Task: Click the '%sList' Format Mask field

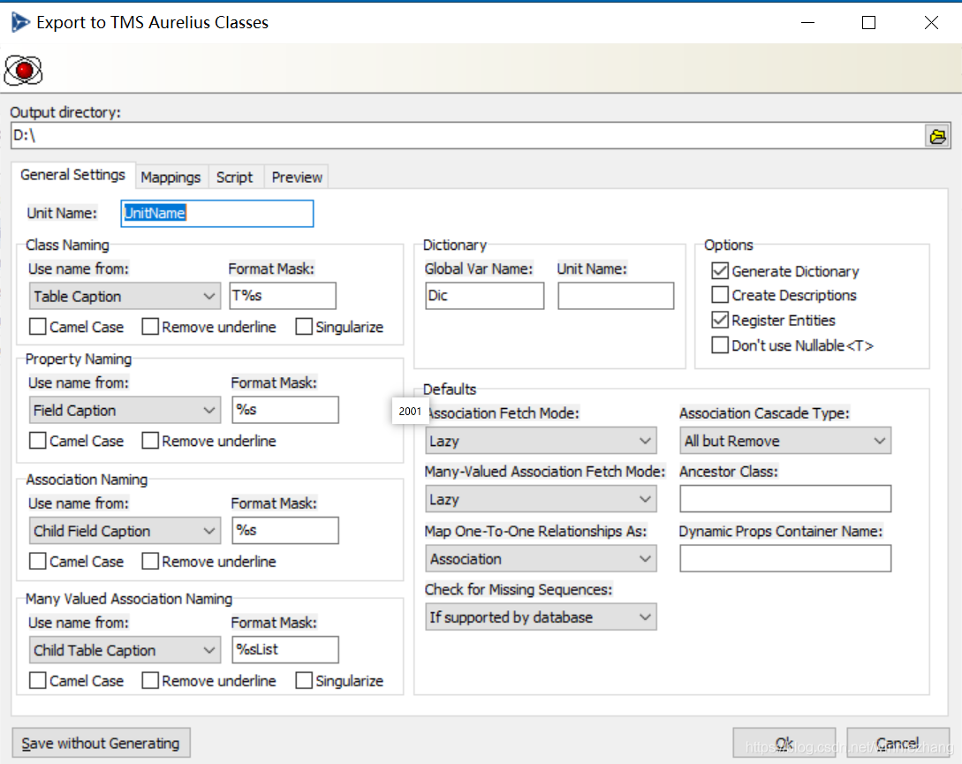Action: pyautogui.click(x=285, y=649)
